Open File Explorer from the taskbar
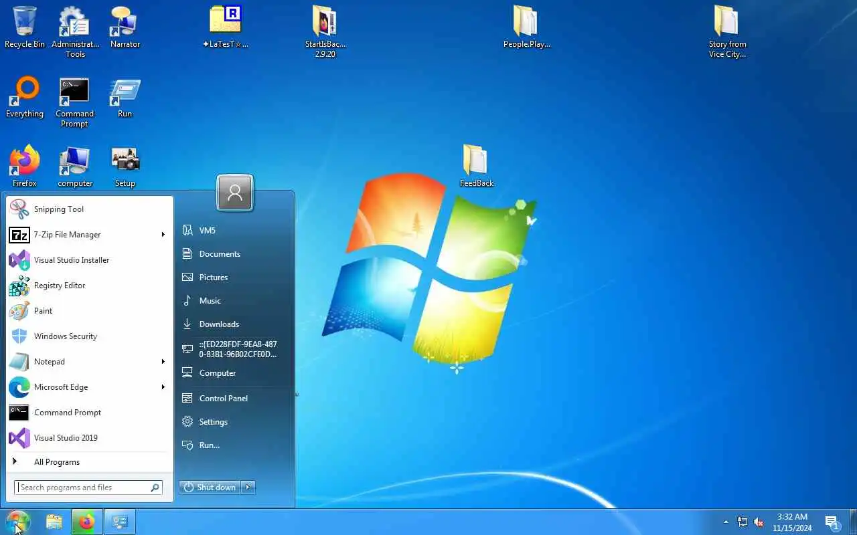The height and width of the screenshot is (535, 857). coord(54,522)
